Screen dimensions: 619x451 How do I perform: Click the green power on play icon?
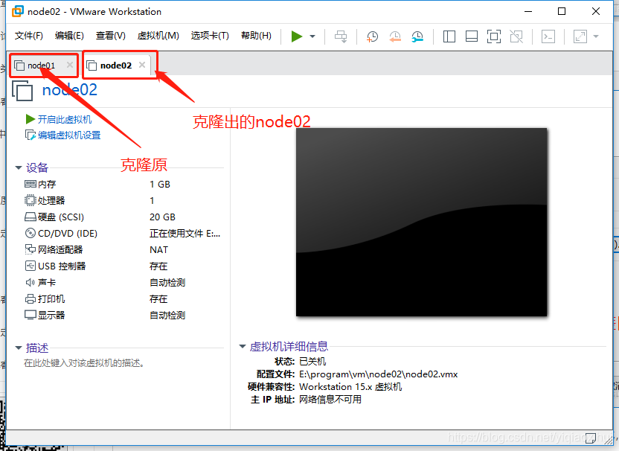(296, 36)
